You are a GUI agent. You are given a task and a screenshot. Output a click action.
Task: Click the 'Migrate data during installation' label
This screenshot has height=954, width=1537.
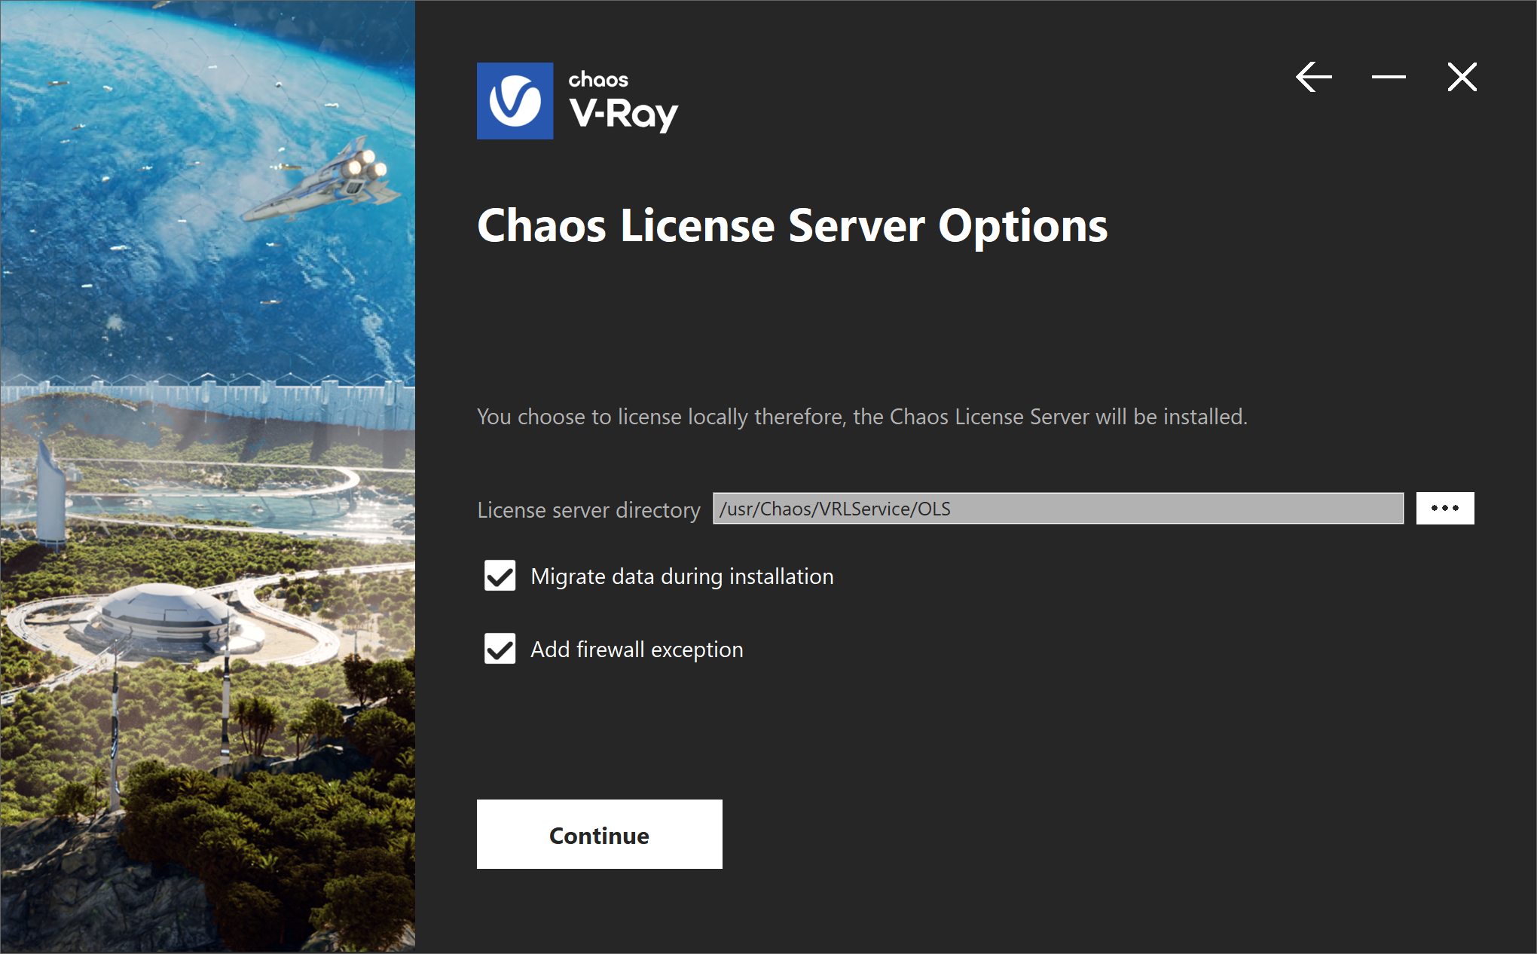point(682,576)
